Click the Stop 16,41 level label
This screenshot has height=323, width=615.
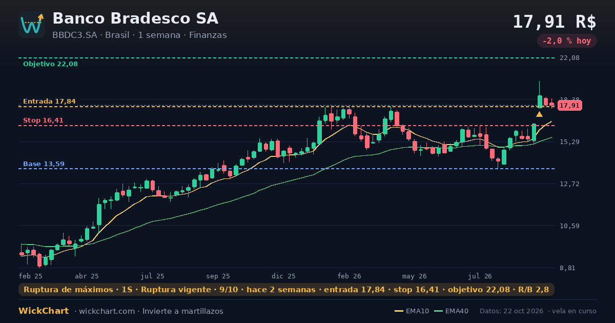pyautogui.click(x=43, y=120)
